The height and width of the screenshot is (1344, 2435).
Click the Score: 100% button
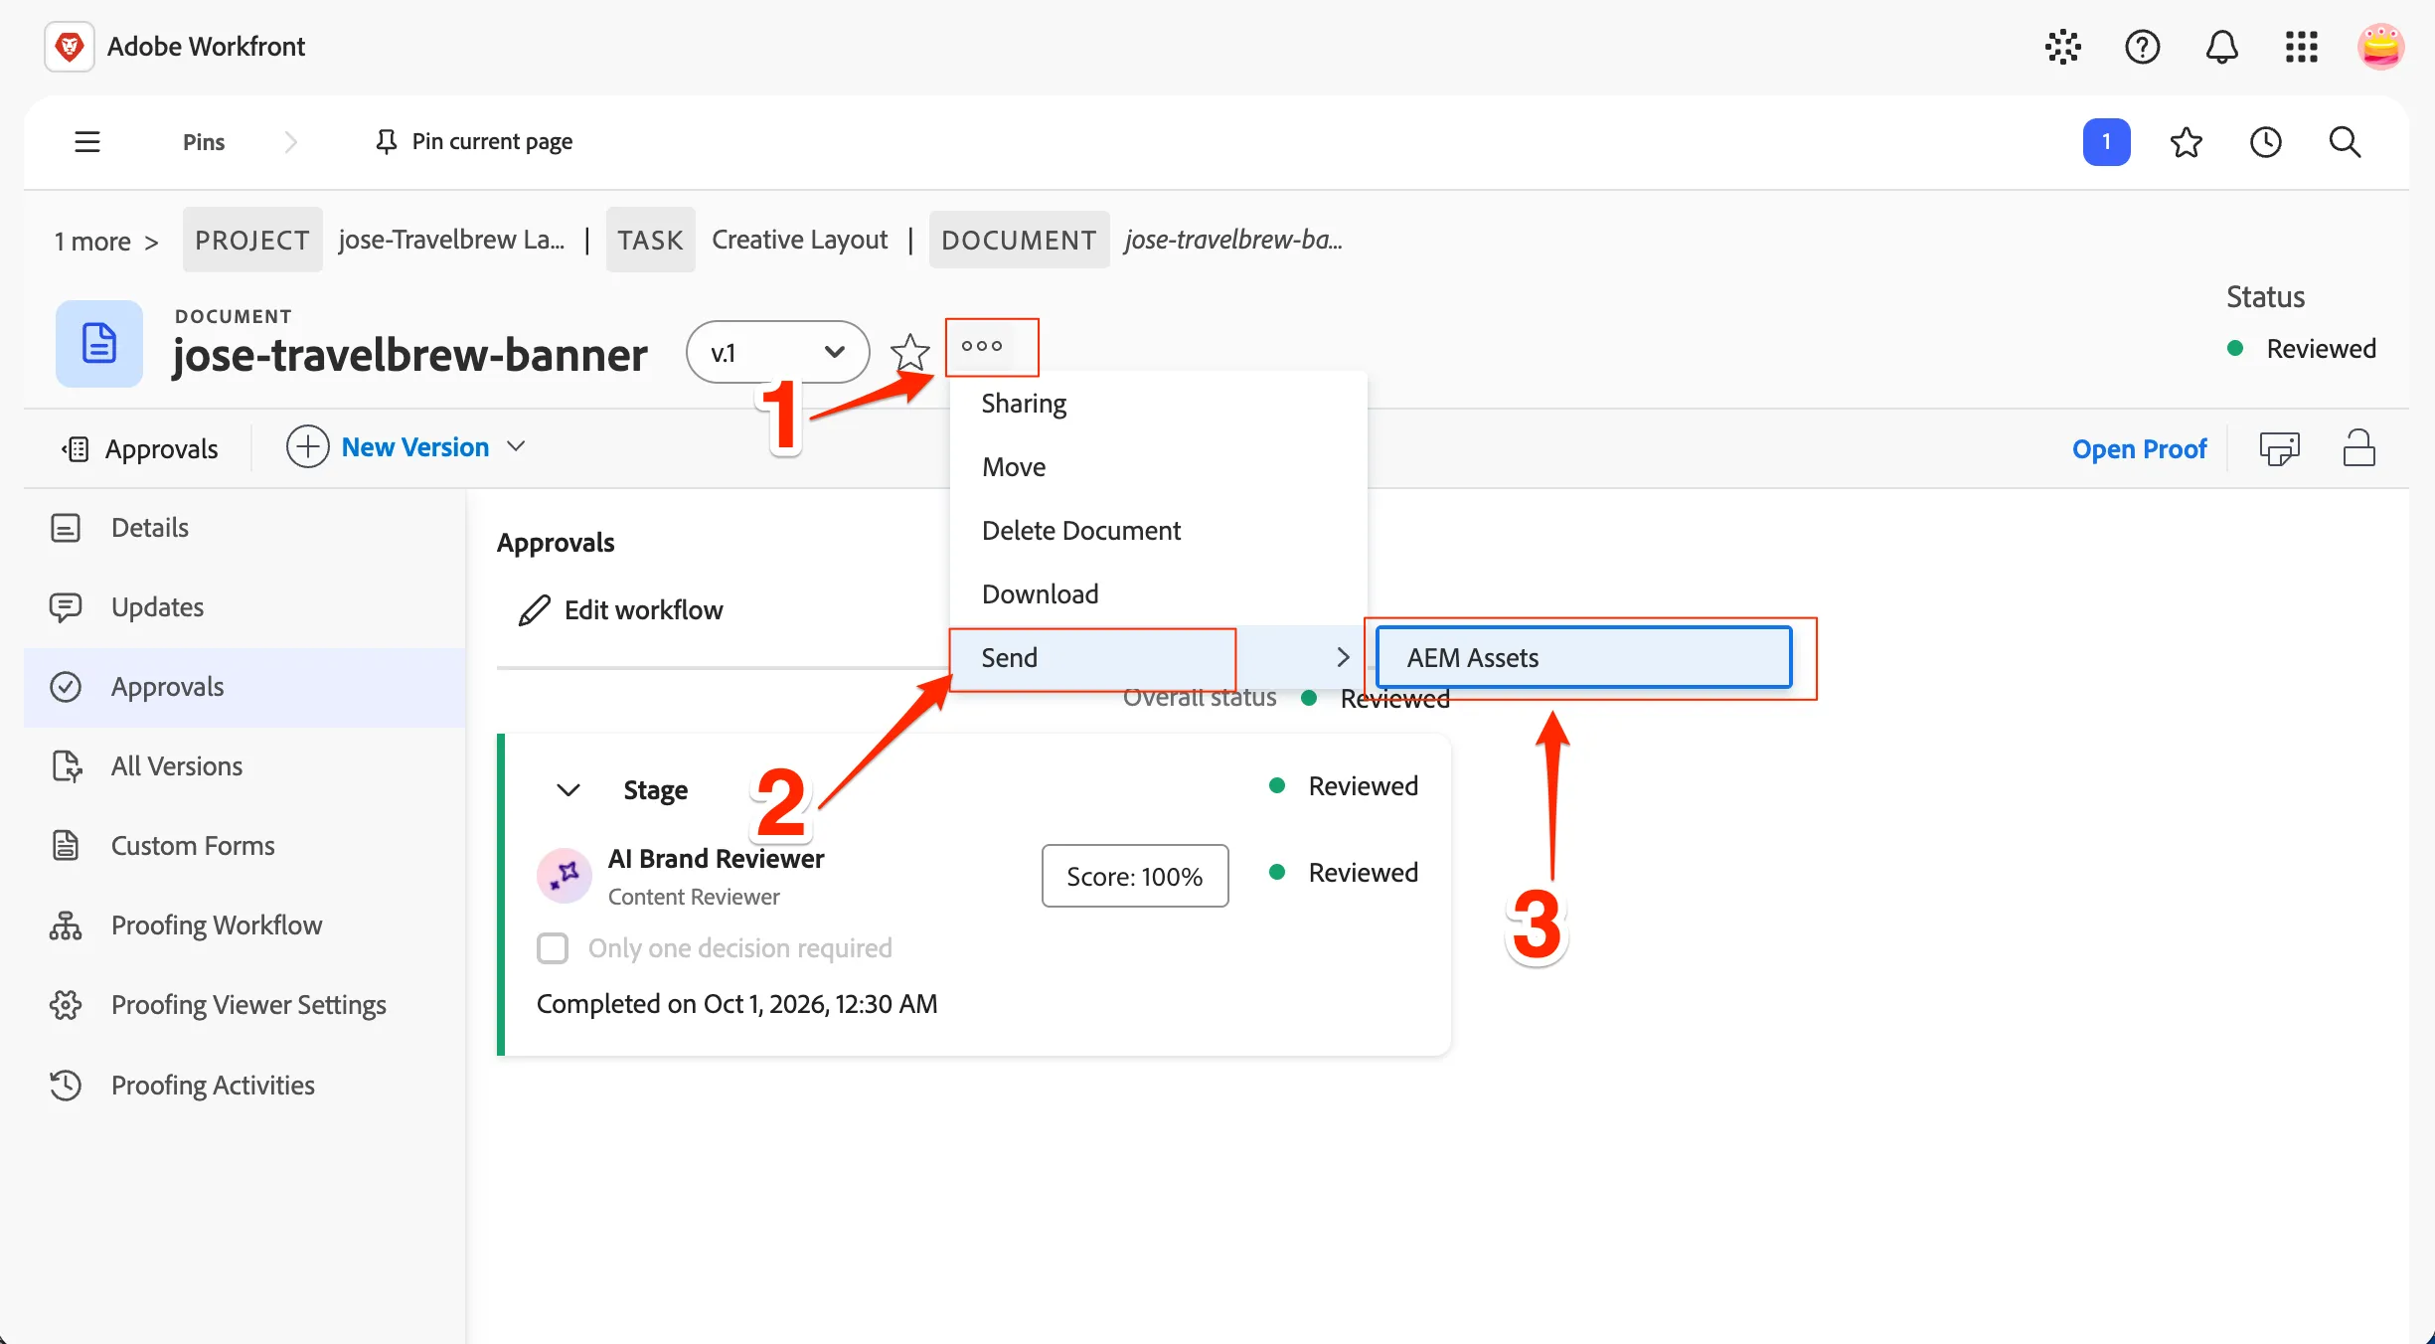(1135, 876)
